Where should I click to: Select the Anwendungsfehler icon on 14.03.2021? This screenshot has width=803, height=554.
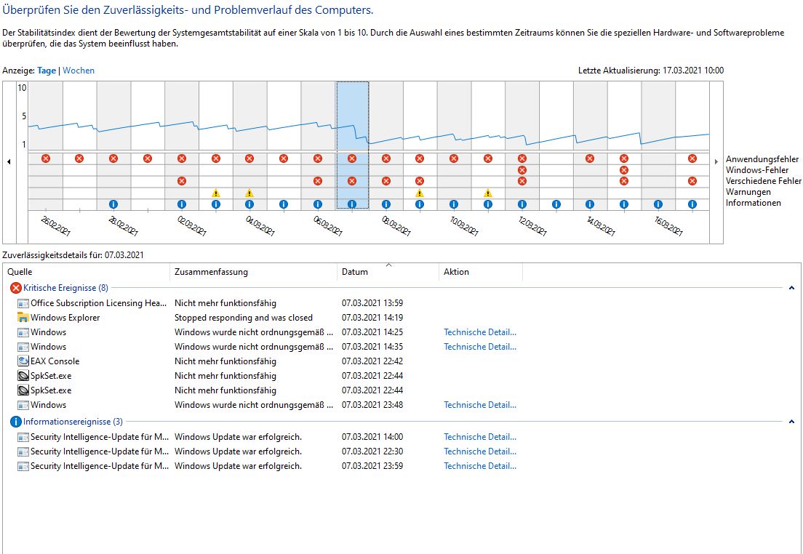[590, 158]
